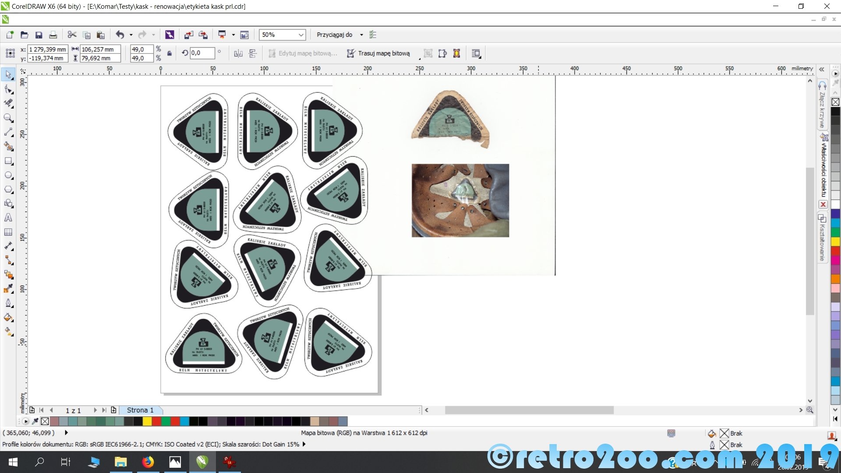Select the Table tool in the toolbox
The width and height of the screenshot is (841, 473).
click(8, 232)
